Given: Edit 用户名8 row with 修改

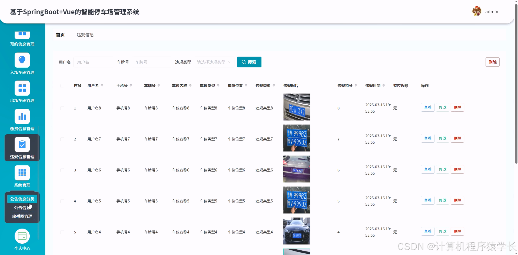Looking at the screenshot, I should 443,107.
